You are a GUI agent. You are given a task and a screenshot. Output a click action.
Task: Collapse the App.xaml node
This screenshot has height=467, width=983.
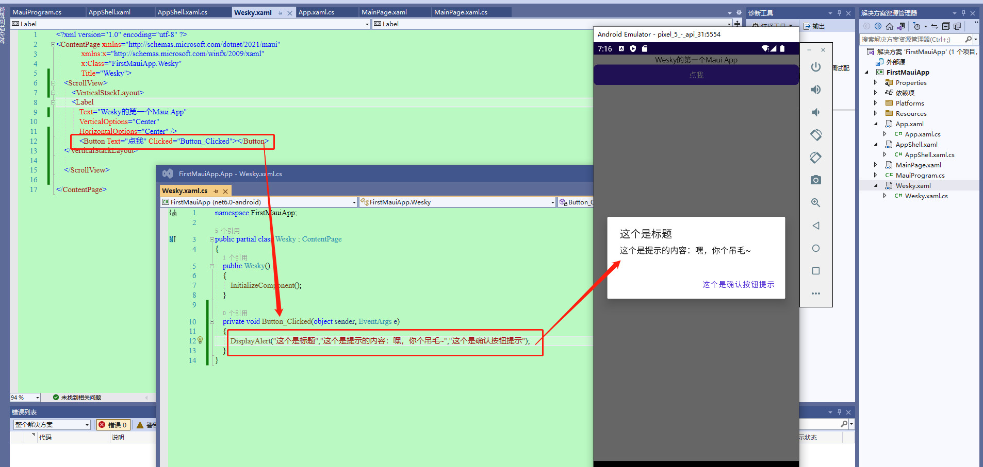point(876,124)
